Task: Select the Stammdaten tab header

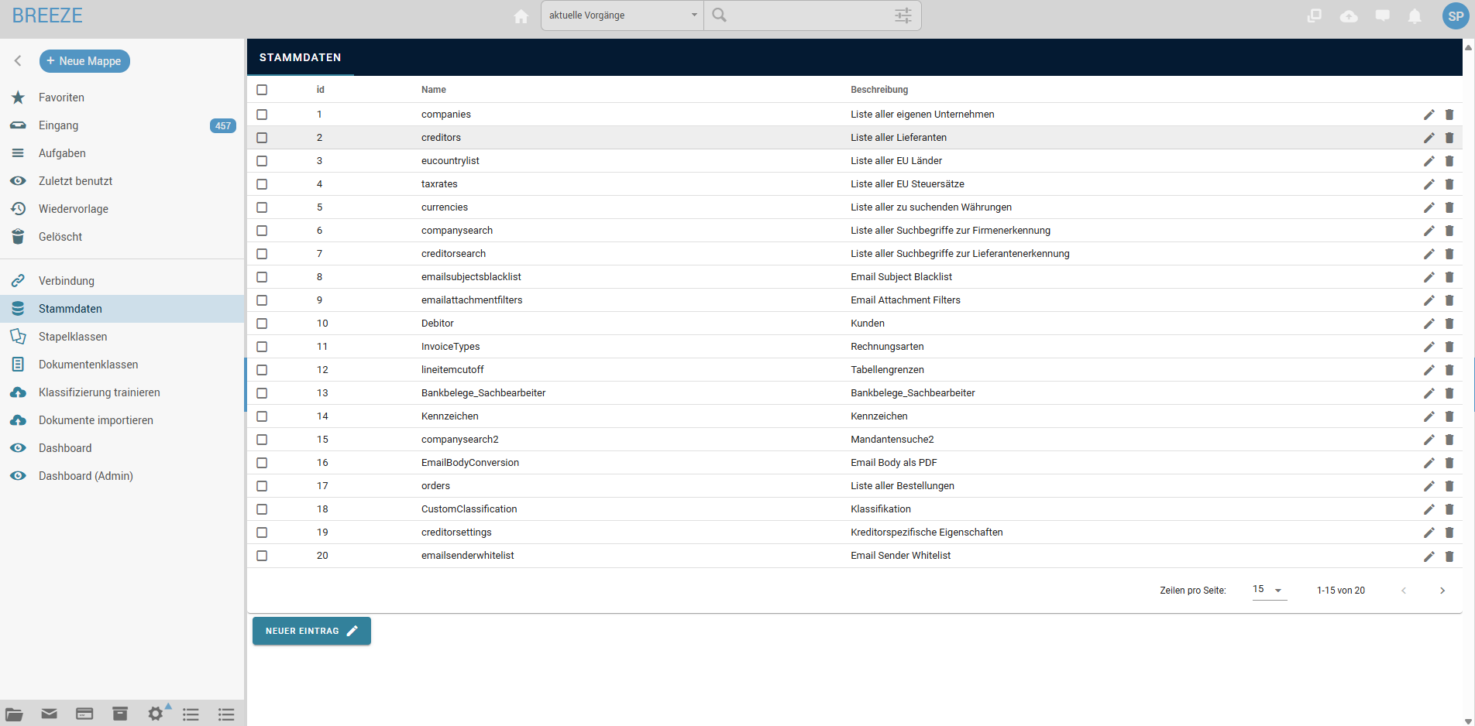Action: [x=301, y=57]
